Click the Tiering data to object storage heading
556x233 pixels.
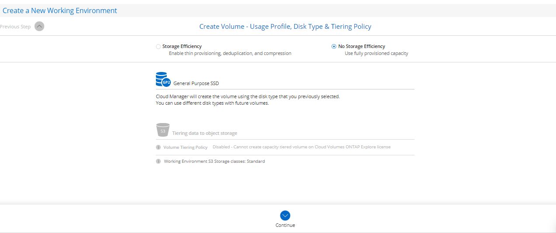[204, 133]
